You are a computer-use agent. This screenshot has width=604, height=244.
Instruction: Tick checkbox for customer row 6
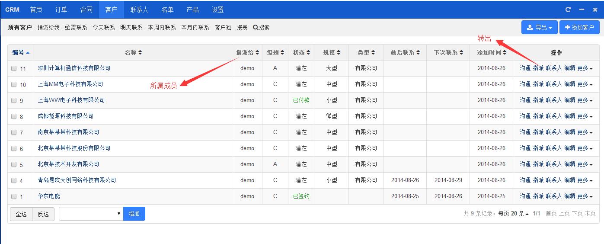pos(14,148)
